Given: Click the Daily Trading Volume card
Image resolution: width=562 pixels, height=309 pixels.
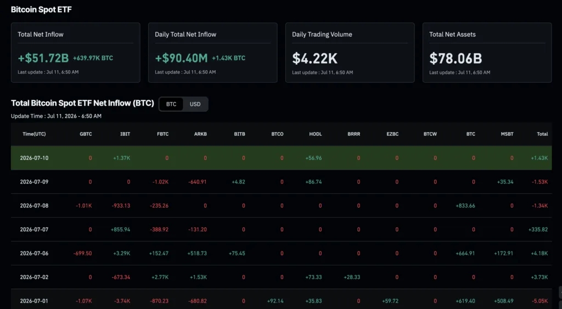Looking at the screenshot, I should (350, 53).
